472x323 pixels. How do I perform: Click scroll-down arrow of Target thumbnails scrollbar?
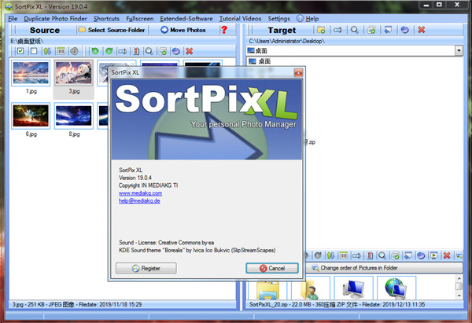click(x=459, y=296)
